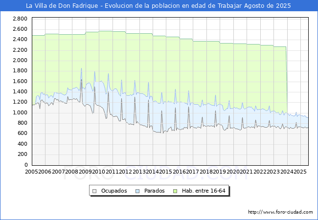The width and height of the screenshot is (318, 220).
Task: Click the 2018 x-axis year label
Action: point(206,172)
